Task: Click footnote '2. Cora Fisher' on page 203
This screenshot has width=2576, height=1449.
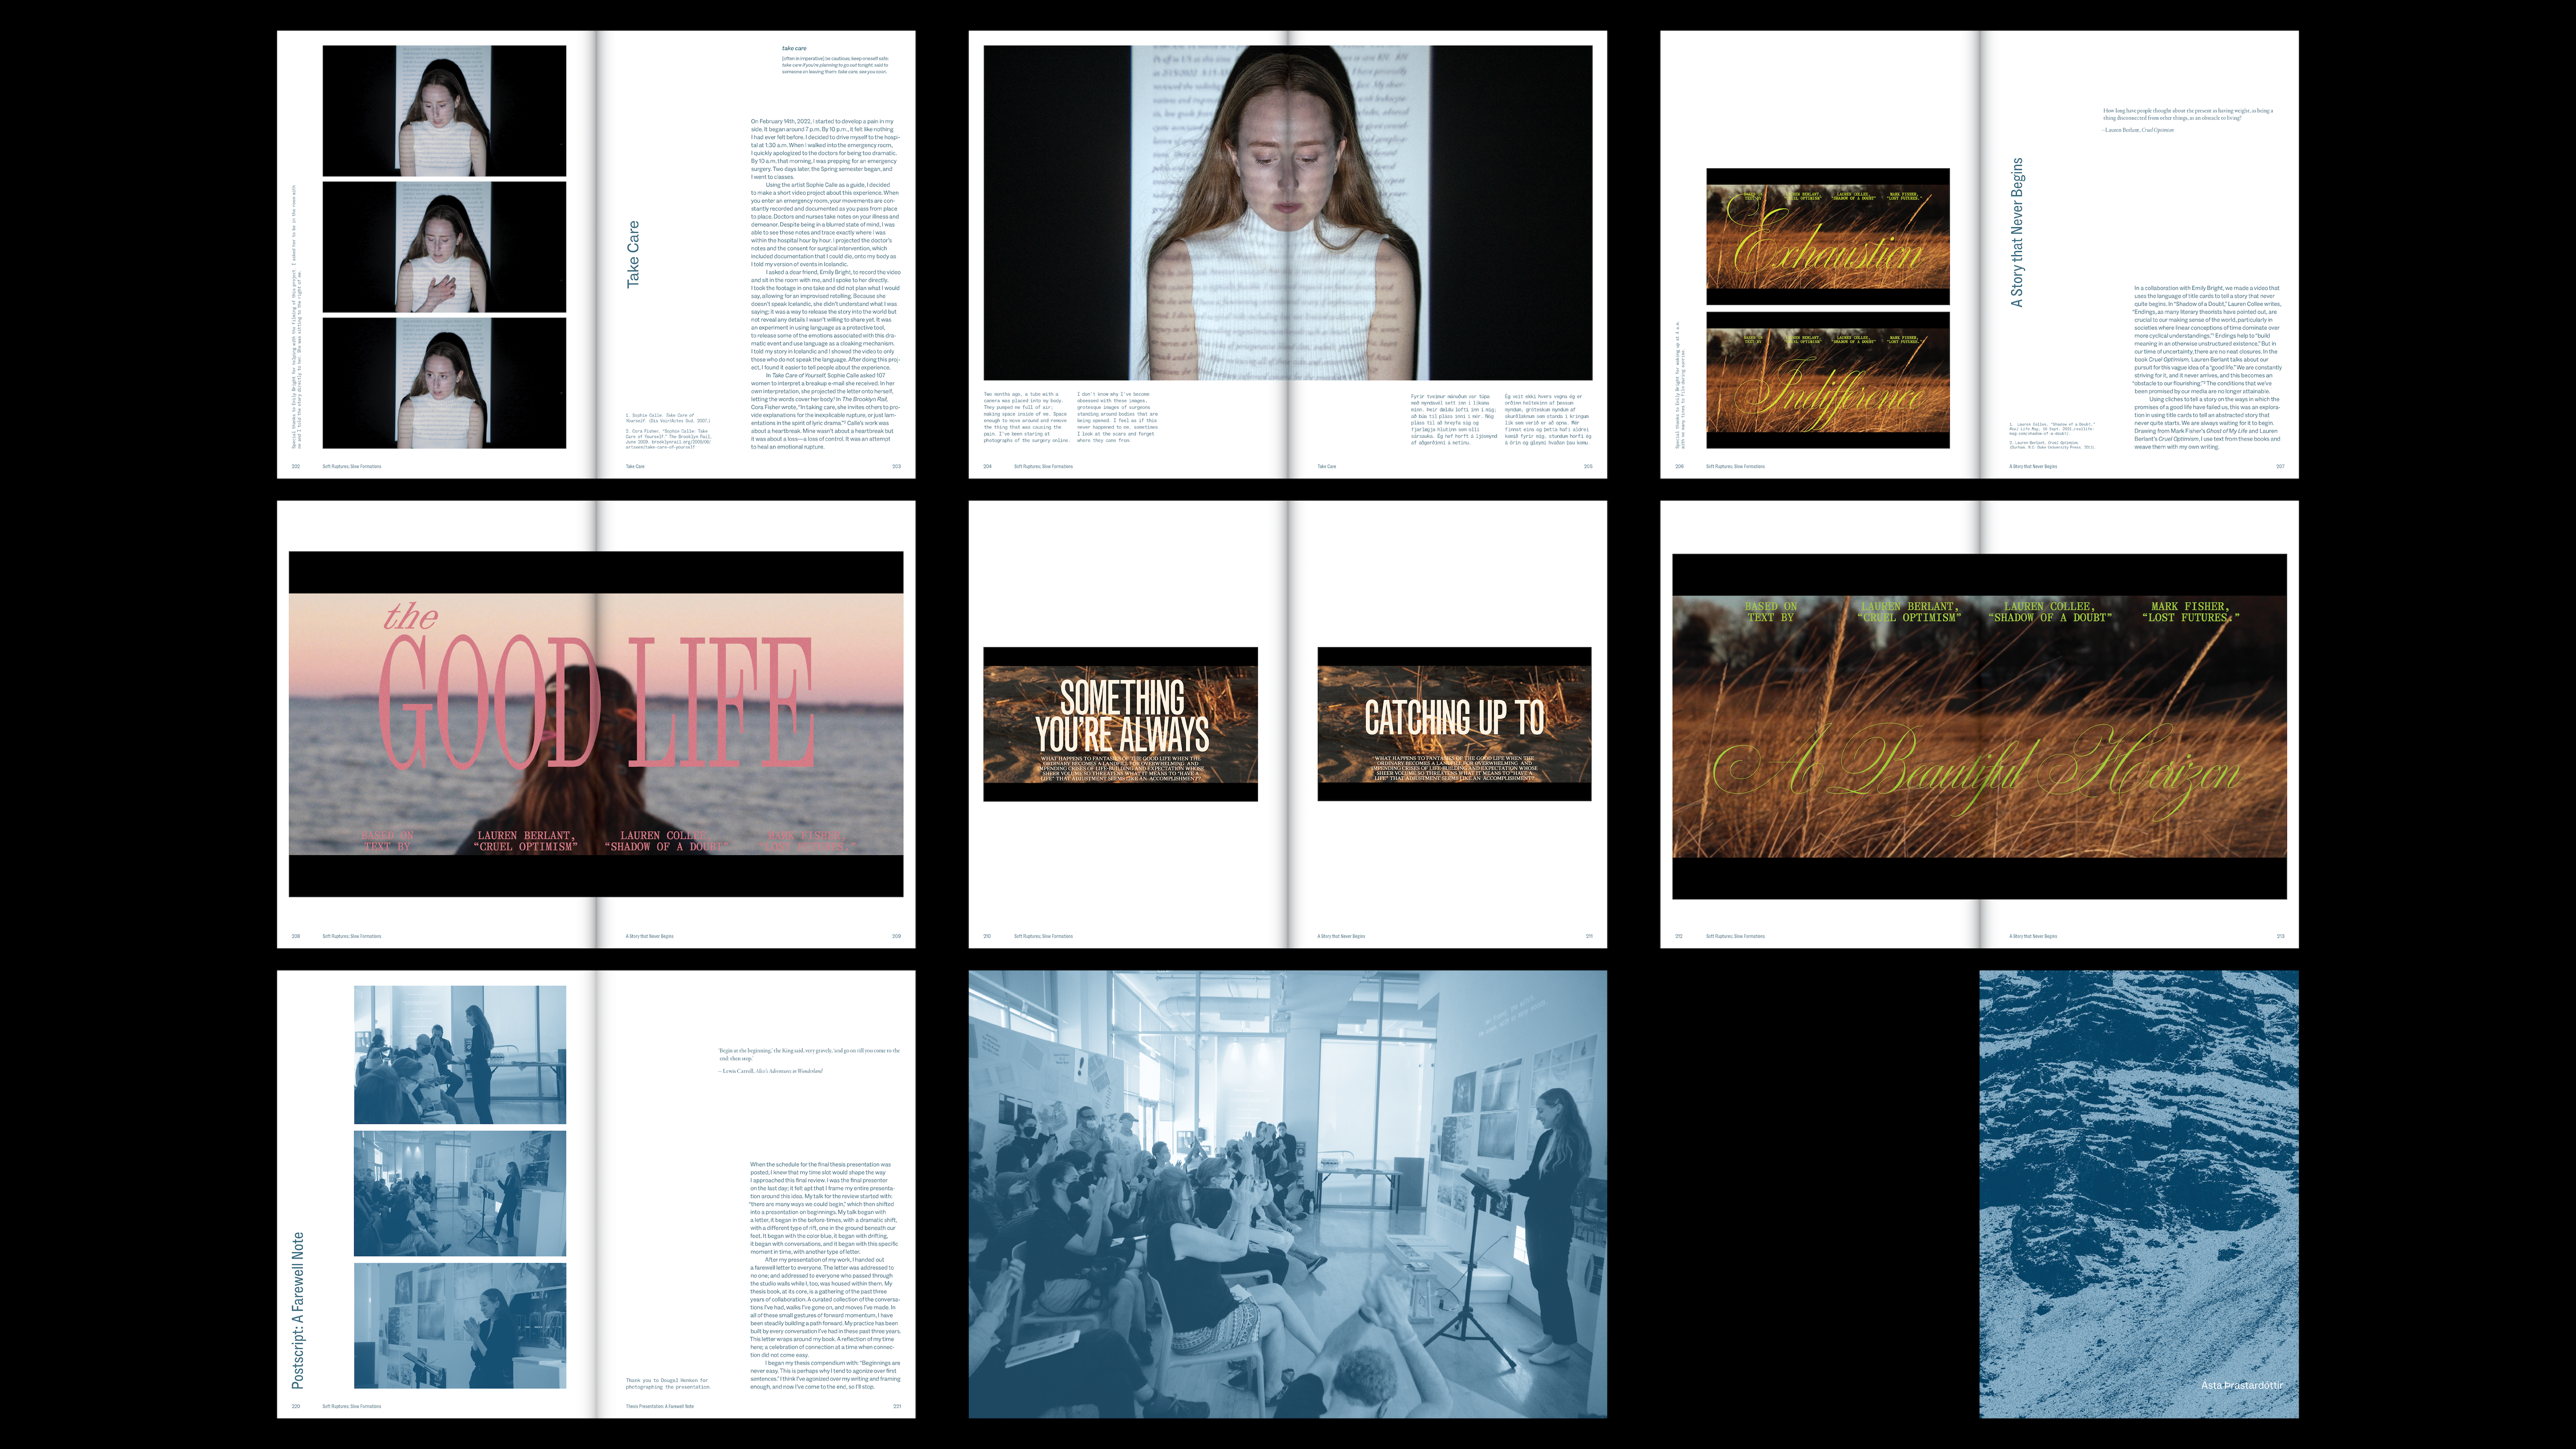Action: [668, 439]
